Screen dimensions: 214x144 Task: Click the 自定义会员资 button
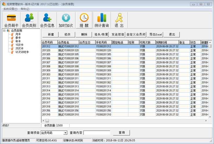point(136,35)
